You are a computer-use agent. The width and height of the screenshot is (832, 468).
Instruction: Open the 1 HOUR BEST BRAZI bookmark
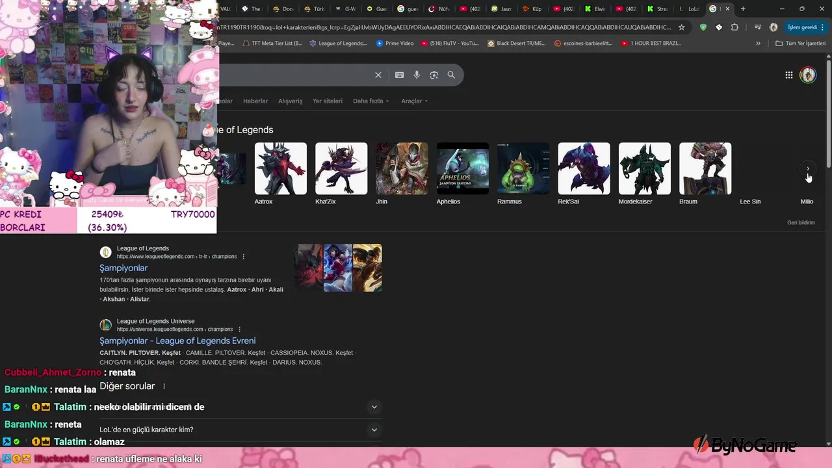pos(651,44)
